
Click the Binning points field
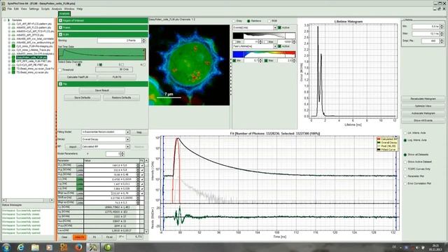(x=120, y=41)
